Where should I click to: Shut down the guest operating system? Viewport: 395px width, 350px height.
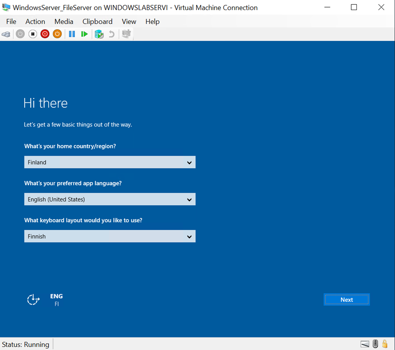point(45,34)
